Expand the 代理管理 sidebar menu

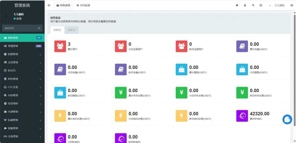pos(22,112)
